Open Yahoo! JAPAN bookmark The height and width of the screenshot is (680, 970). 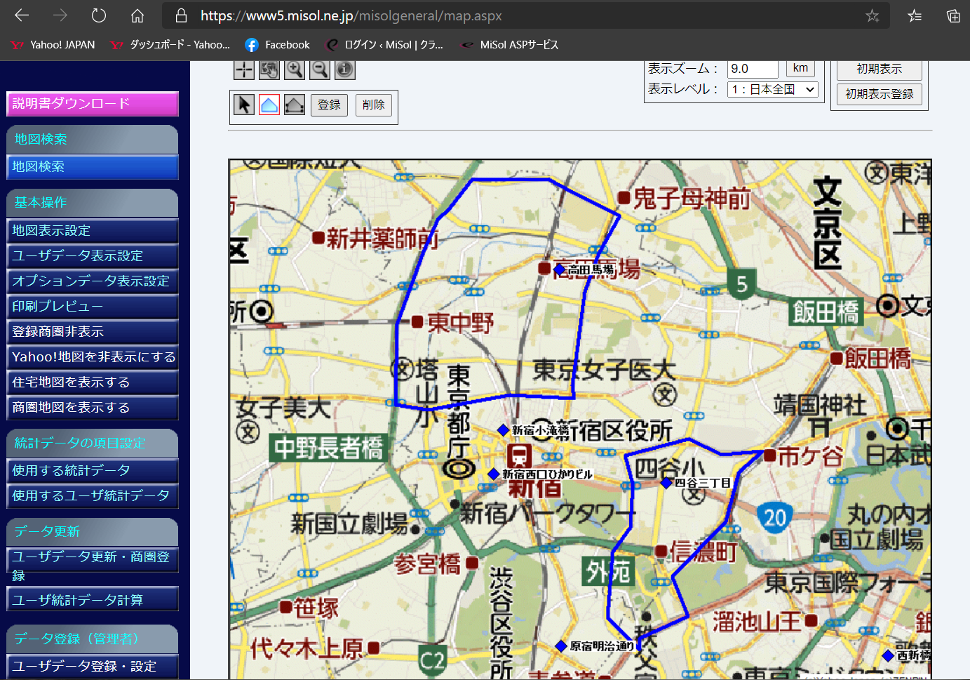[53, 45]
